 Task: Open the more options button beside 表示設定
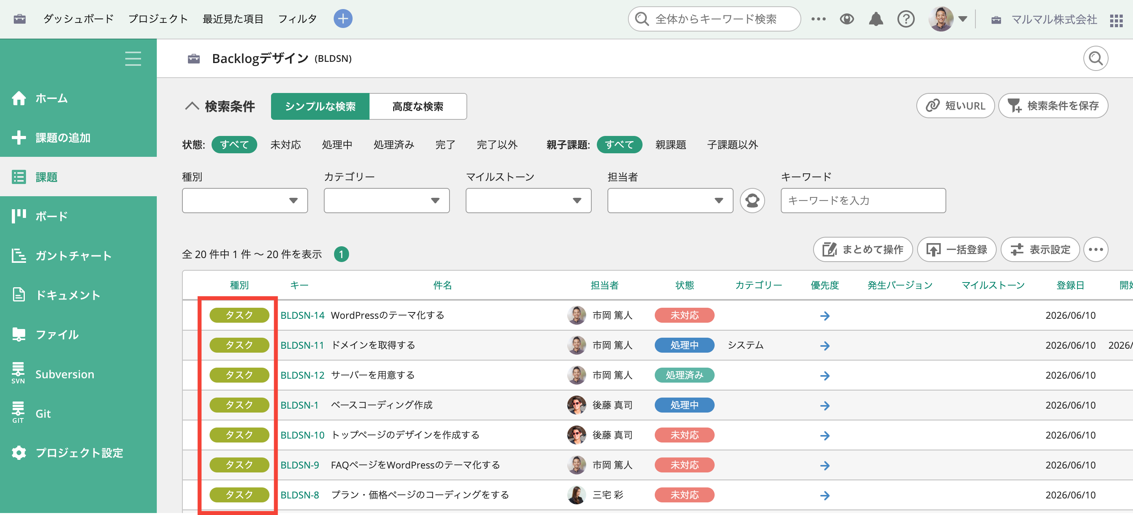pyautogui.click(x=1096, y=249)
